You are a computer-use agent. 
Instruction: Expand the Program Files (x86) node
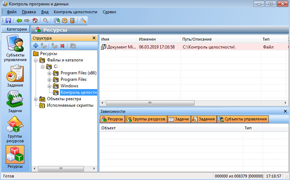(49, 73)
